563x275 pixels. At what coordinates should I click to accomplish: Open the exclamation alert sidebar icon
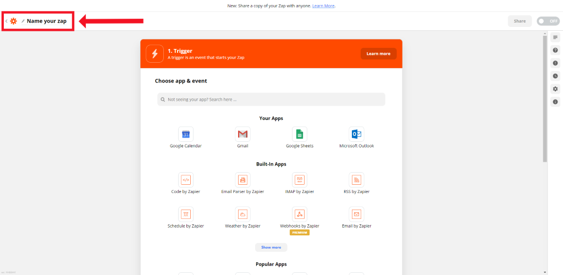(x=555, y=63)
